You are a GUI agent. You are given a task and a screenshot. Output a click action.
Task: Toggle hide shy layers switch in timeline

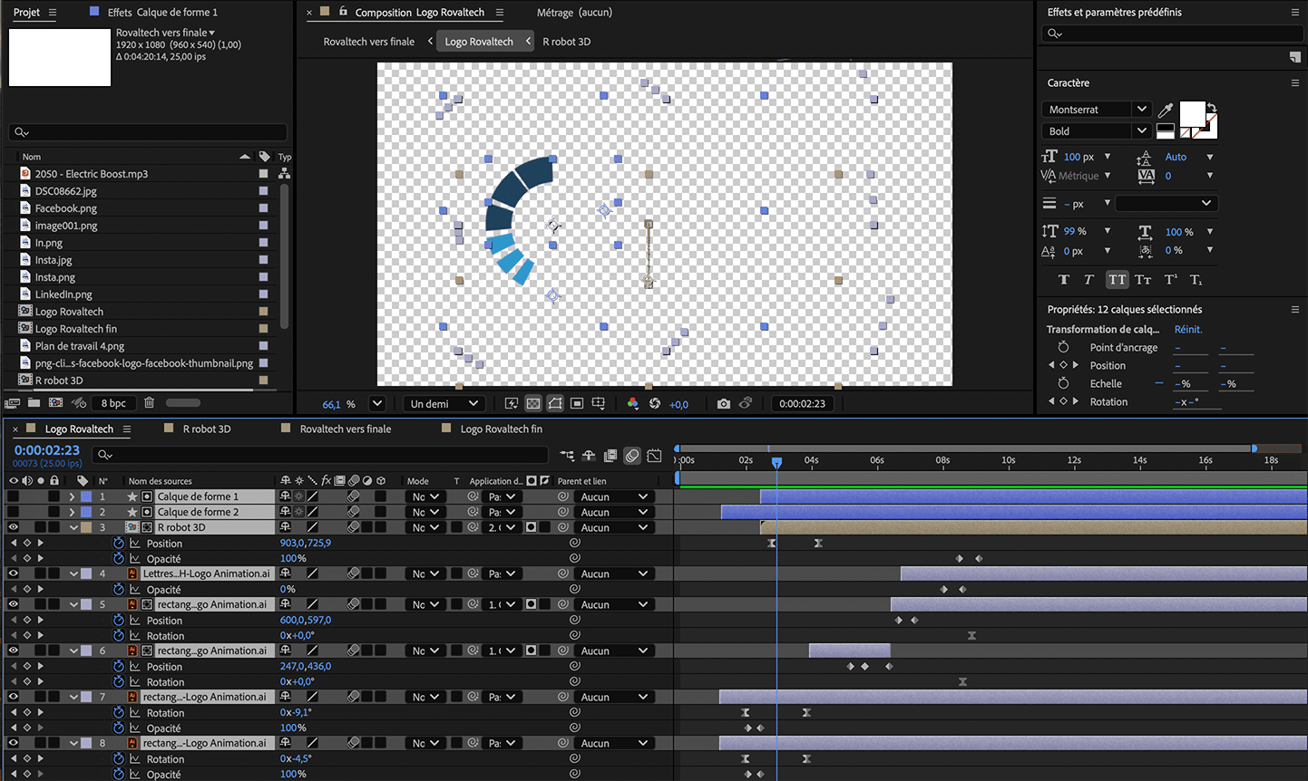click(589, 456)
